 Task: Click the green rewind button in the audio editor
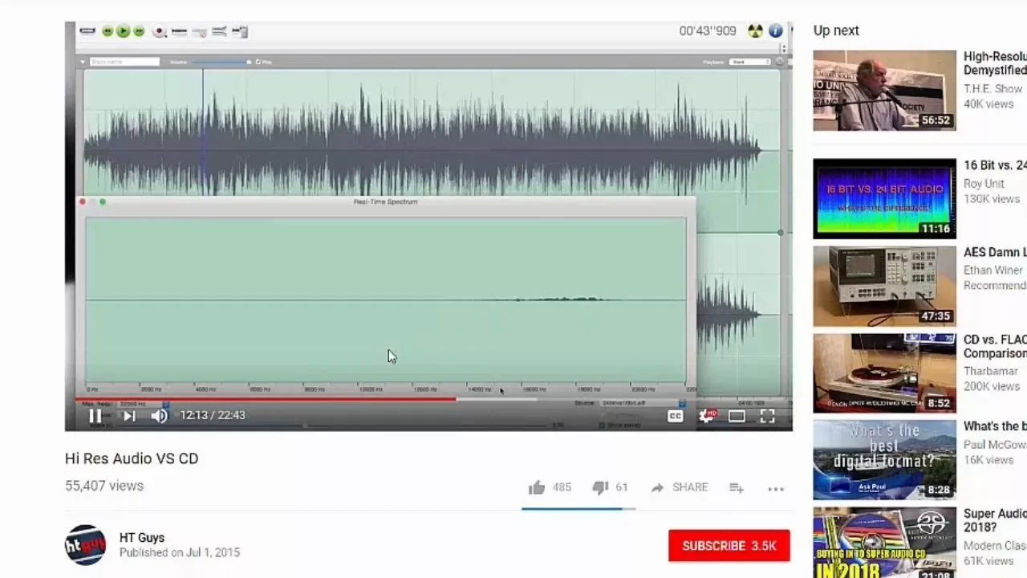click(x=108, y=31)
